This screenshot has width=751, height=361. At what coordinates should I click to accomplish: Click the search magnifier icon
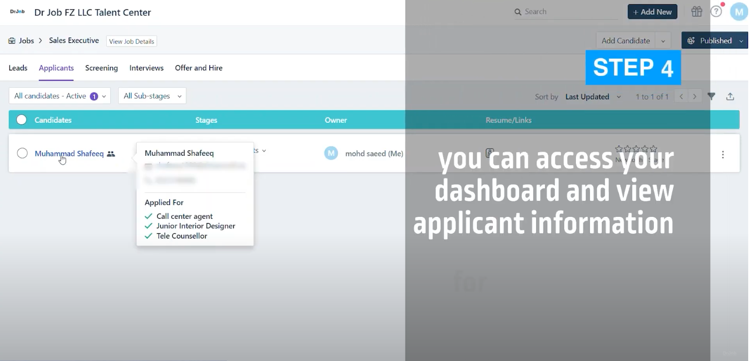point(518,12)
